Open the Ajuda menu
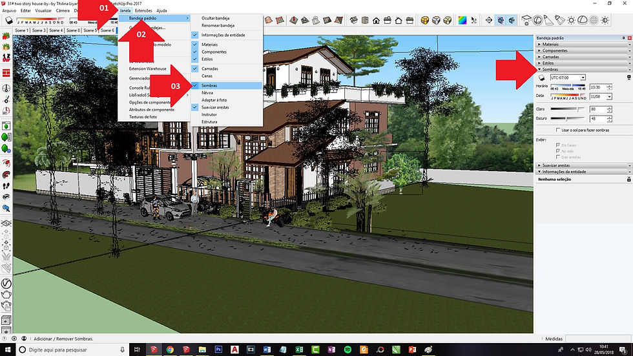 [x=161, y=10]
